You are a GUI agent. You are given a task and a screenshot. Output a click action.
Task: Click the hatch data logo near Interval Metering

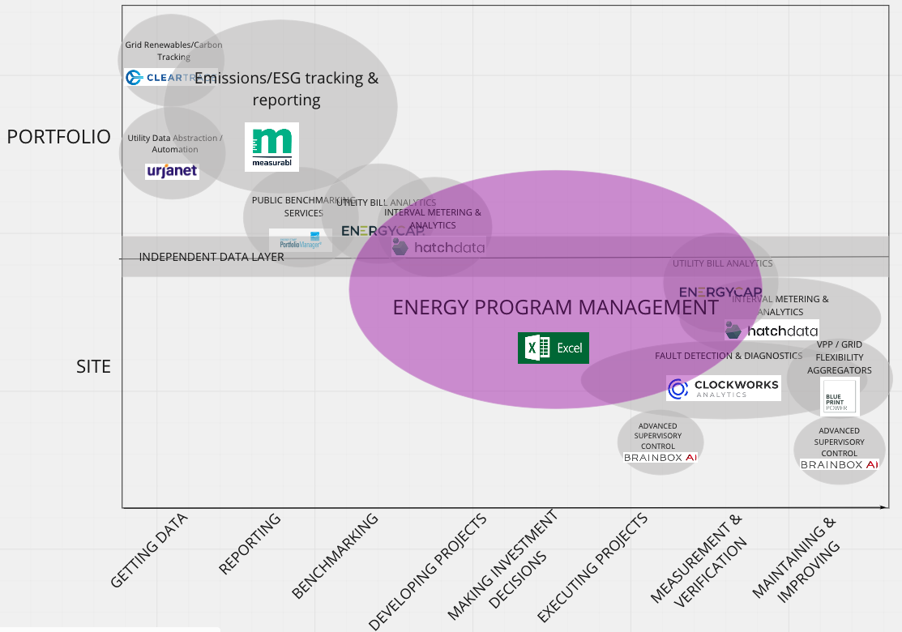(x=438, y=247)
